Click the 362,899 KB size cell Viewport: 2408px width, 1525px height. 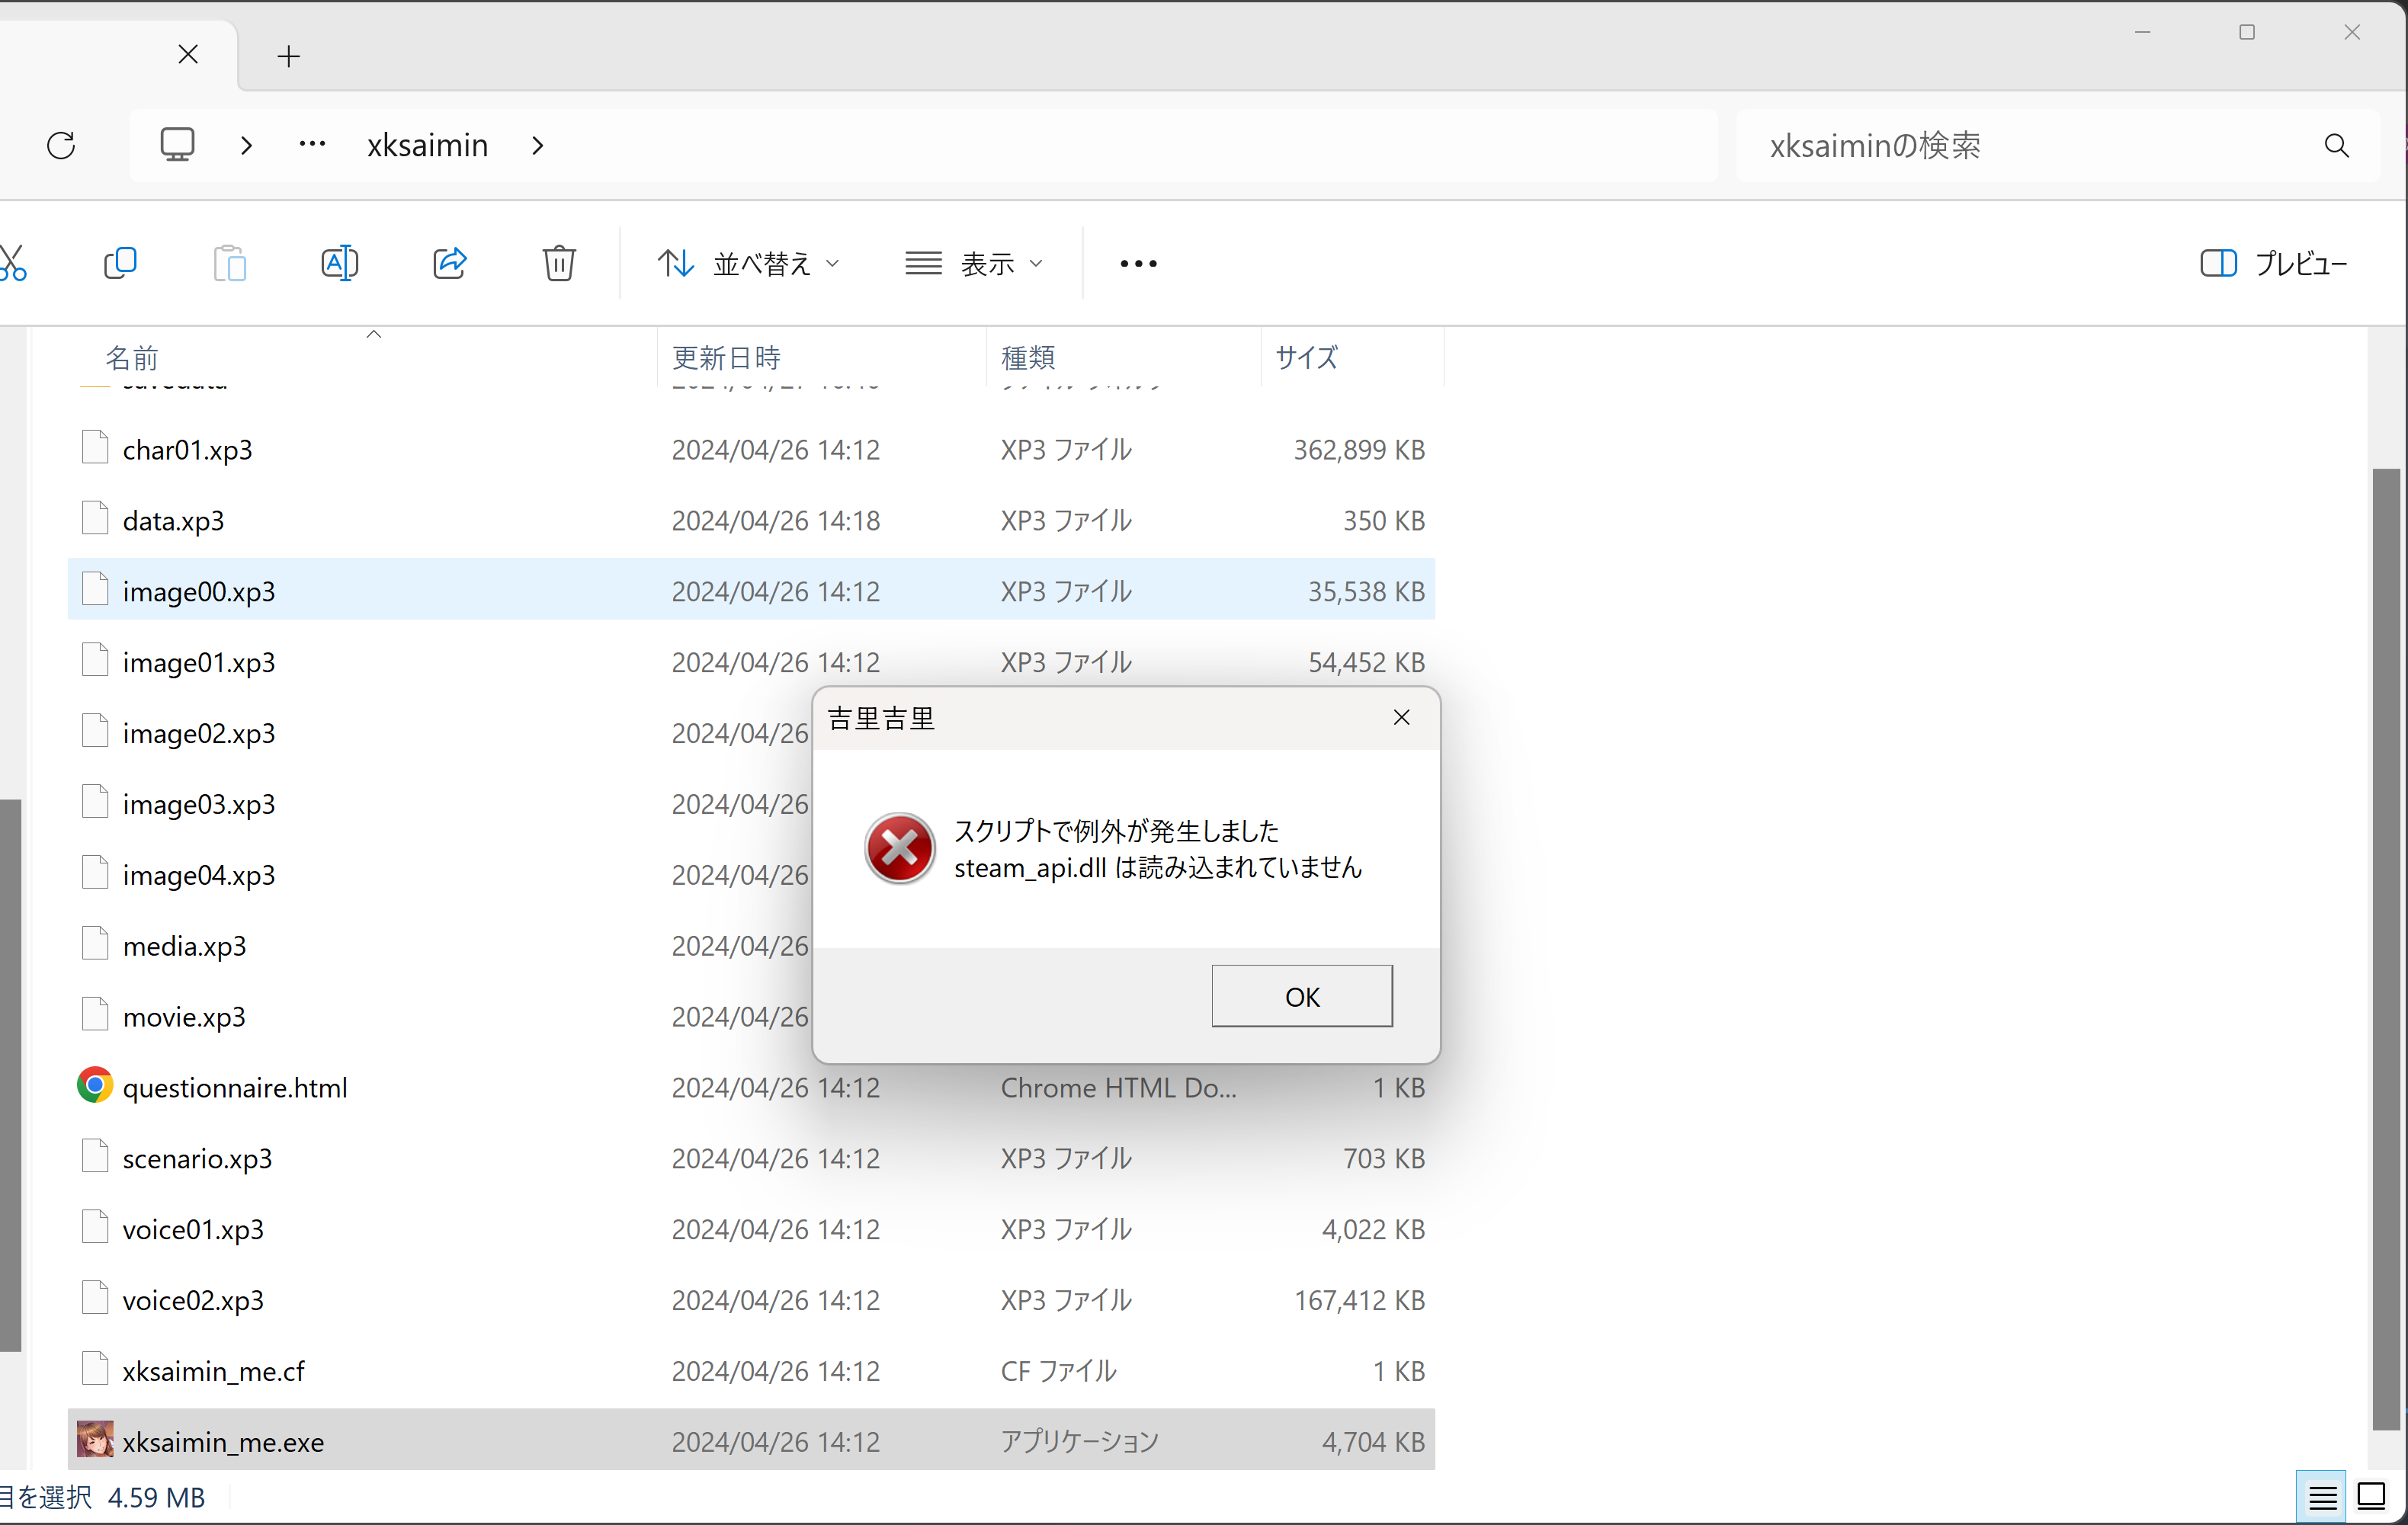coord(1359,451)
